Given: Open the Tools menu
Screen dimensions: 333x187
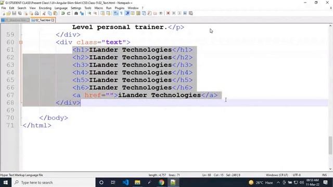Looking at the screenshot, I should tap(88, 8).
